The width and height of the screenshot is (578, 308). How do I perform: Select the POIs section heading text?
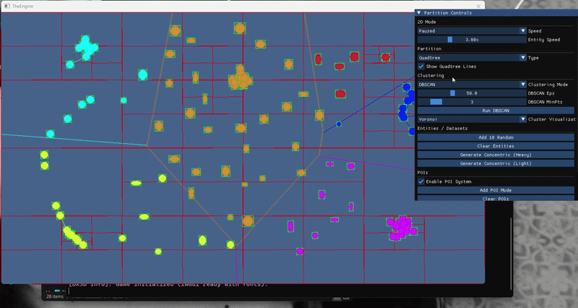(x=423, y=173)
